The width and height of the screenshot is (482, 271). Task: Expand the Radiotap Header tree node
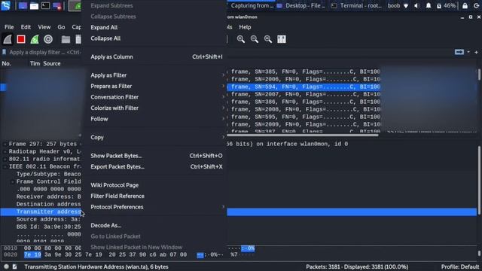click(x=5, y=151)
